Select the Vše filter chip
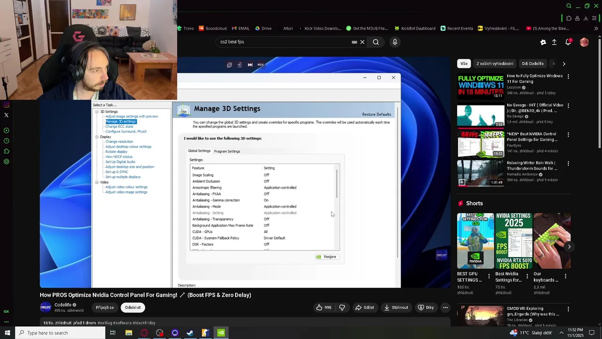The width and height of the screenshot is (602, 339). [x=464, y=64]
